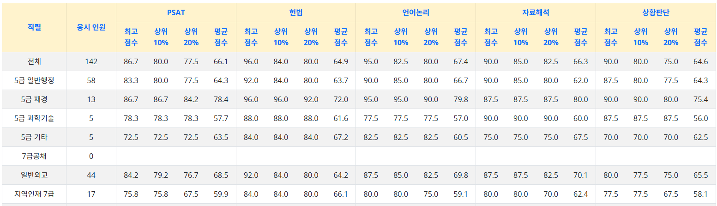The image size is (717, 206).
Task: Select the 지역인재 7급 row label
Action: click(x=34, y=194)
